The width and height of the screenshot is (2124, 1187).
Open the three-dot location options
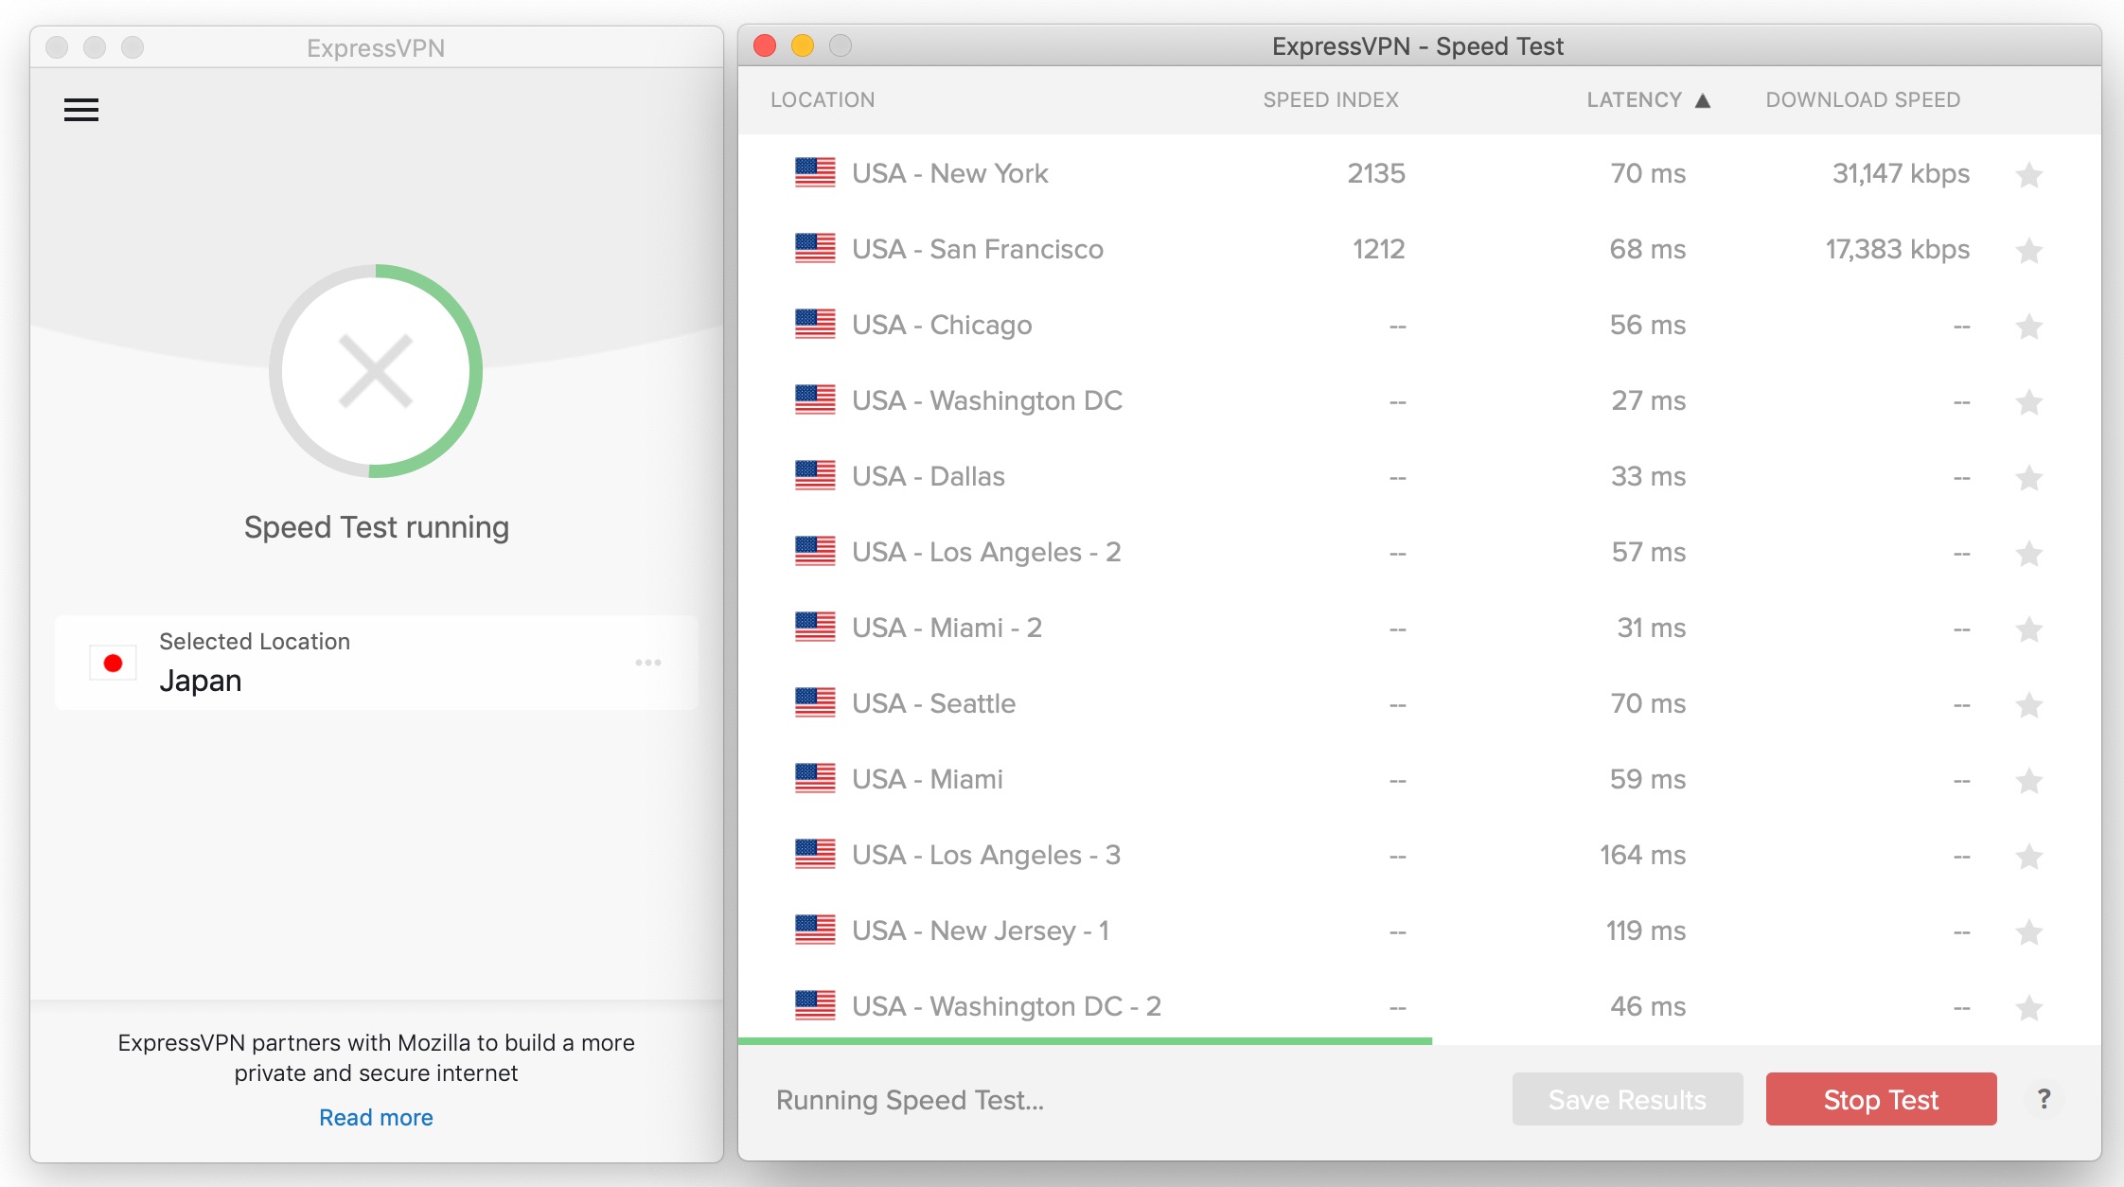648,663
